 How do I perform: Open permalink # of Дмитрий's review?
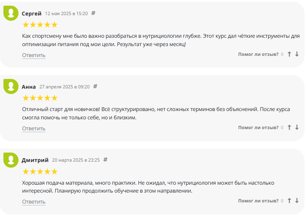click(x=105, y=160)
